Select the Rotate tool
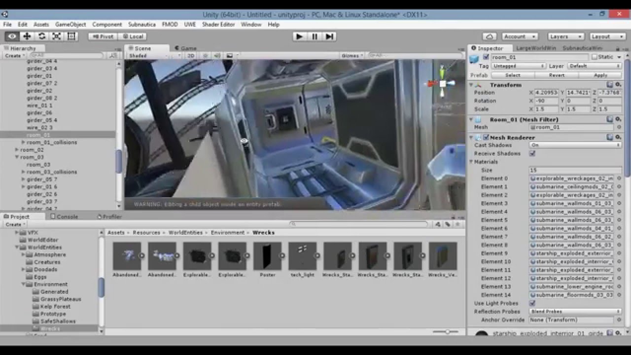 42,36
